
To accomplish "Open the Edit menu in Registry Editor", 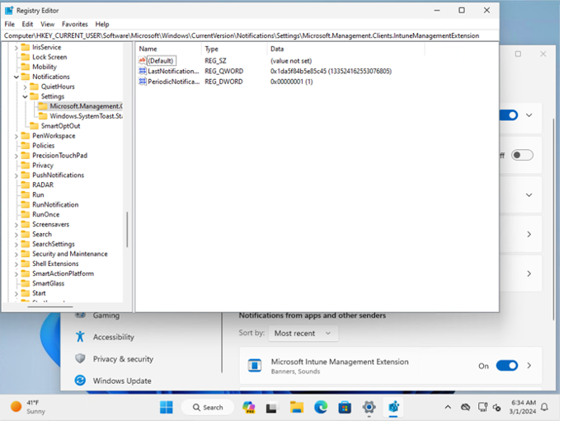I will pos(27,24).
